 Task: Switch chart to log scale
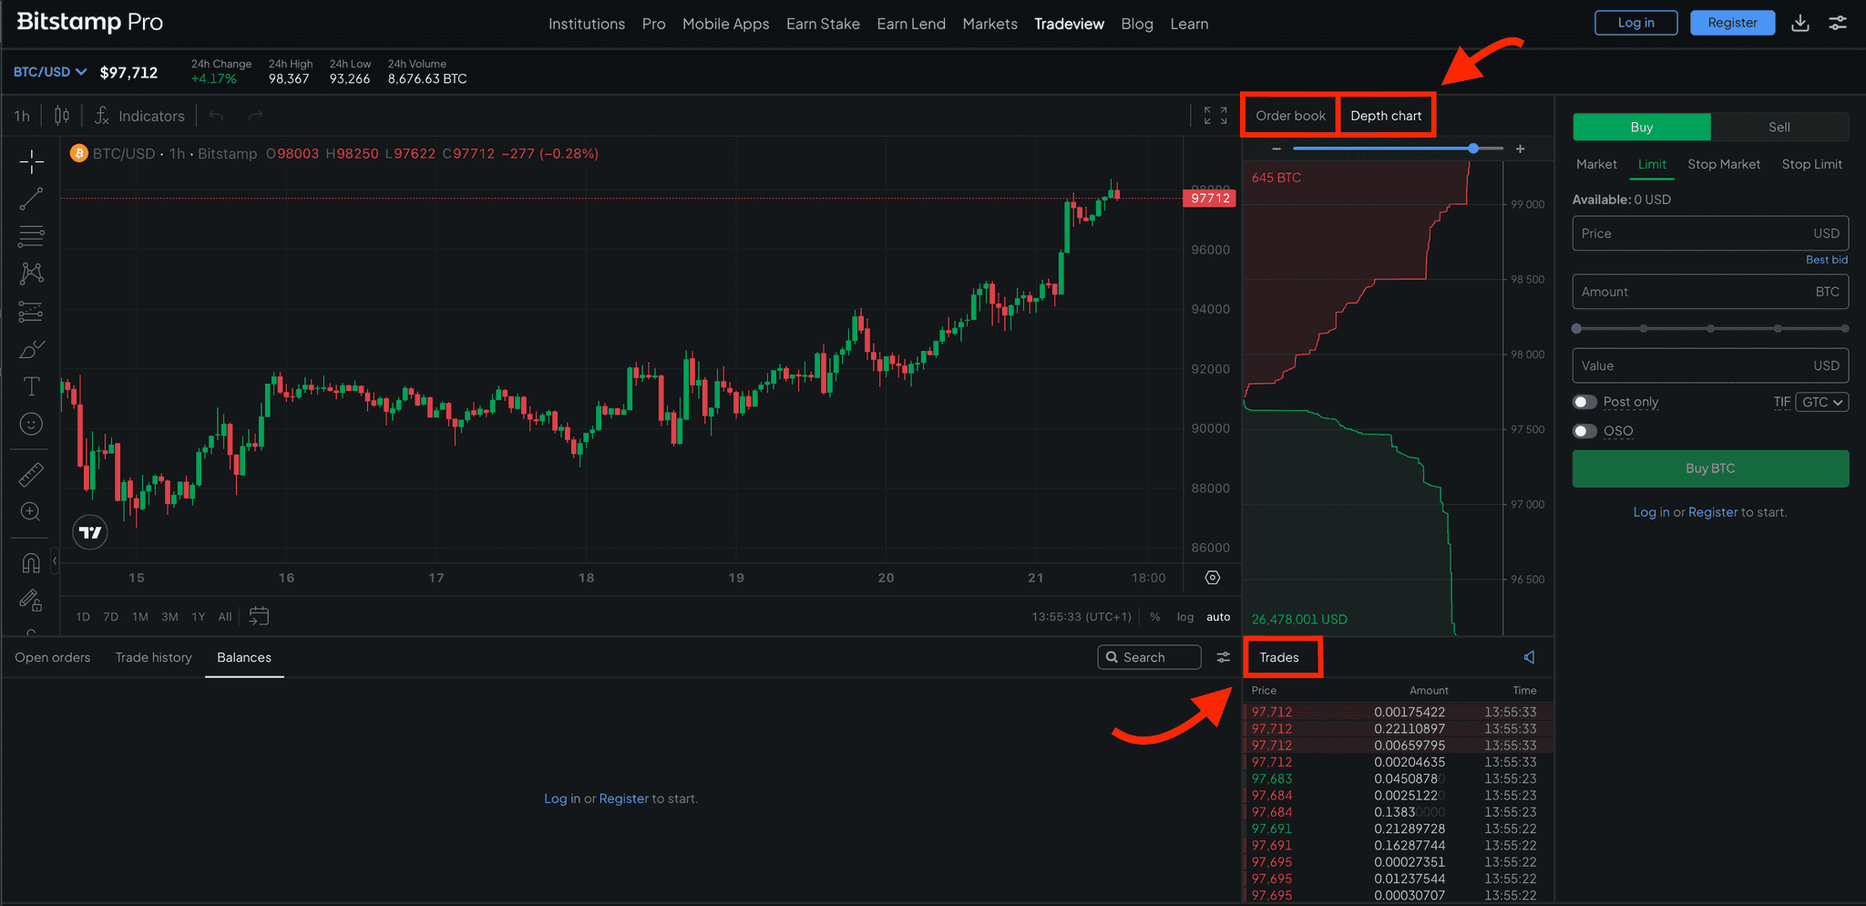click(1185, 616)
